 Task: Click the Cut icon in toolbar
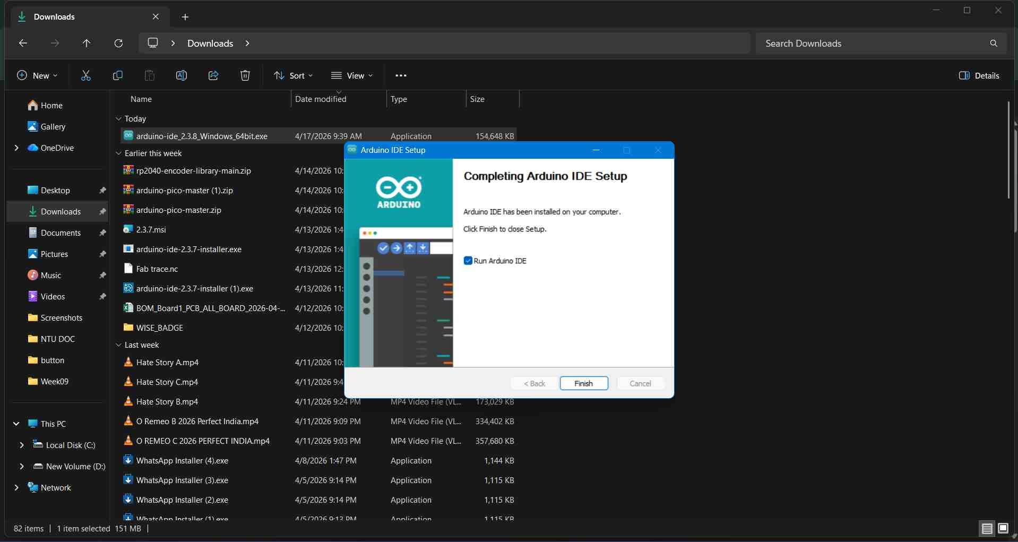[86, 75]
